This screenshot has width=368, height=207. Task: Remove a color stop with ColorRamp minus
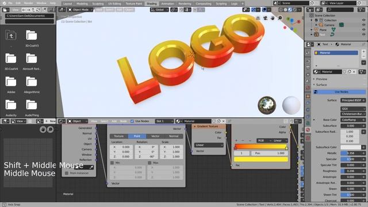tap(243, 140)
